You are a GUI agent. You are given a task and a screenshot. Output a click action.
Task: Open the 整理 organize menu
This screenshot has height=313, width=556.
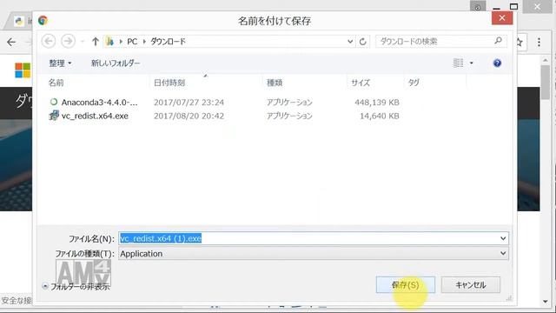point(60,63)
